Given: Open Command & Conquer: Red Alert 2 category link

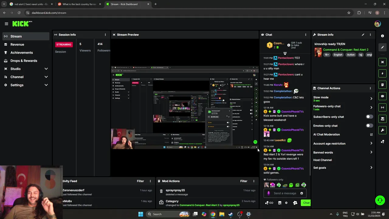Looking at the screenshot, I should 346,50.
